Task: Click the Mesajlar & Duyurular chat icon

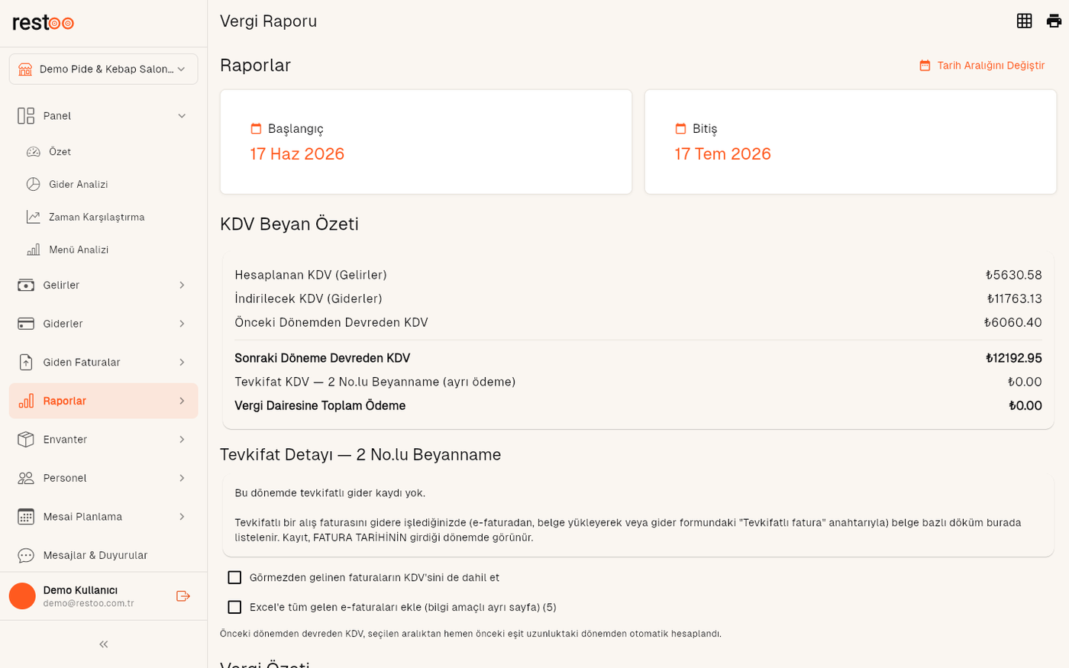Action: click(26, 555)
